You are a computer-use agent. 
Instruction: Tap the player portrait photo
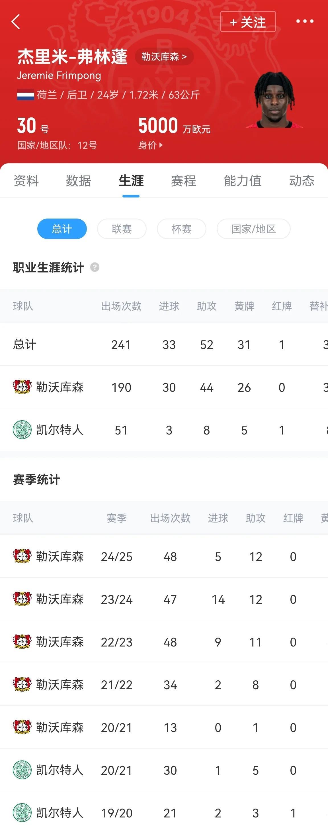[275, 99]
